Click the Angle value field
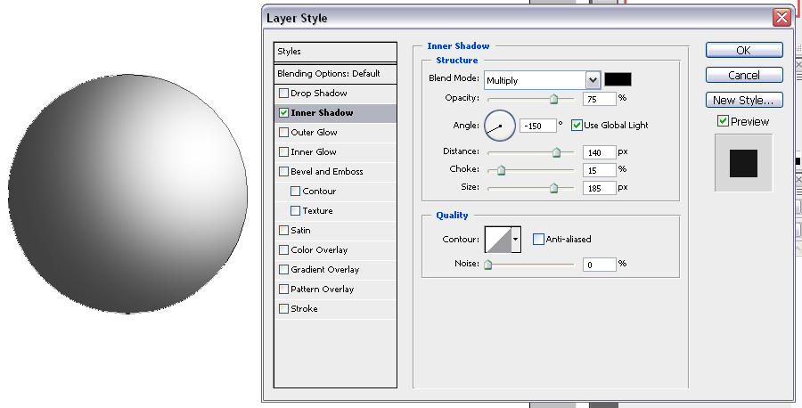This screenshot has width=802, height=408. point(537,126)
